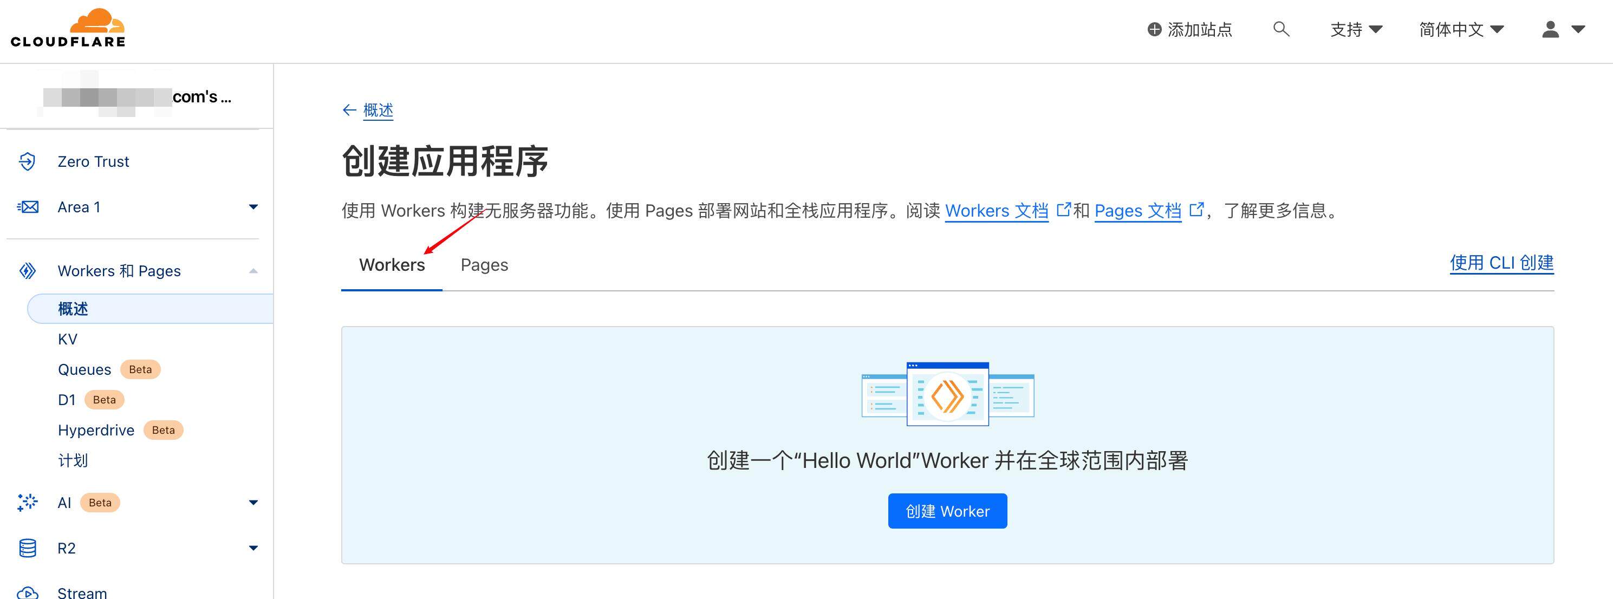This screenshot has width=1613, height=599.
Task: Click the Cloudflare logo
Action: coord(67,28)
